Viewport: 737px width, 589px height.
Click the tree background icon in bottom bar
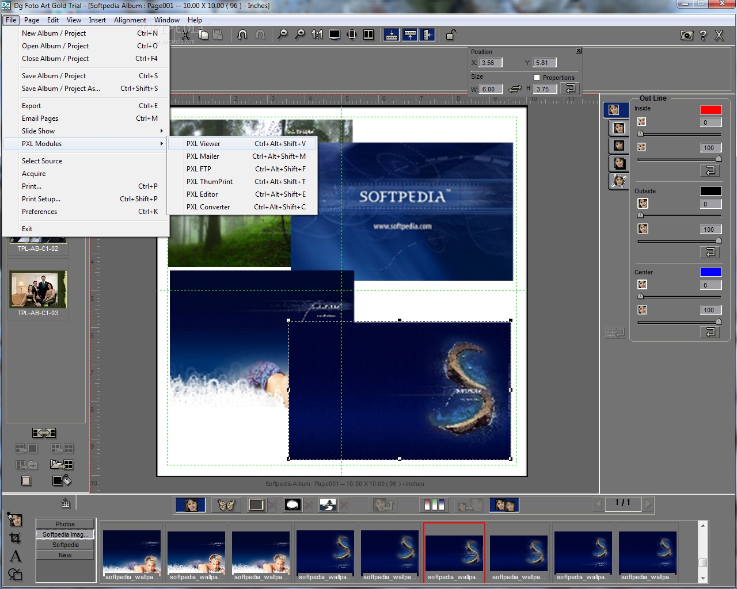coord(328,505)
